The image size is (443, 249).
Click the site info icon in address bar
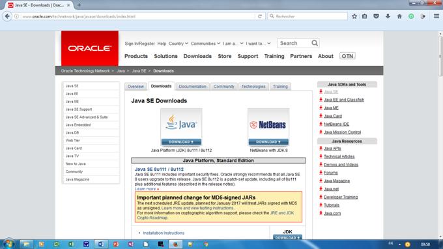tap(17, 16)
